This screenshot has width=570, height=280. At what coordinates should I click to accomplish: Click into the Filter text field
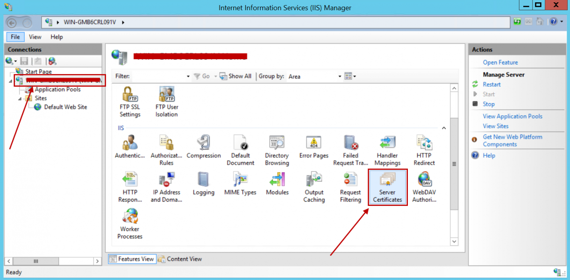click(158, 77)
